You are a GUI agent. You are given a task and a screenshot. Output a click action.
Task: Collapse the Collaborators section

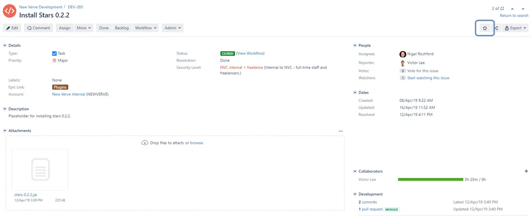[355, 171]
